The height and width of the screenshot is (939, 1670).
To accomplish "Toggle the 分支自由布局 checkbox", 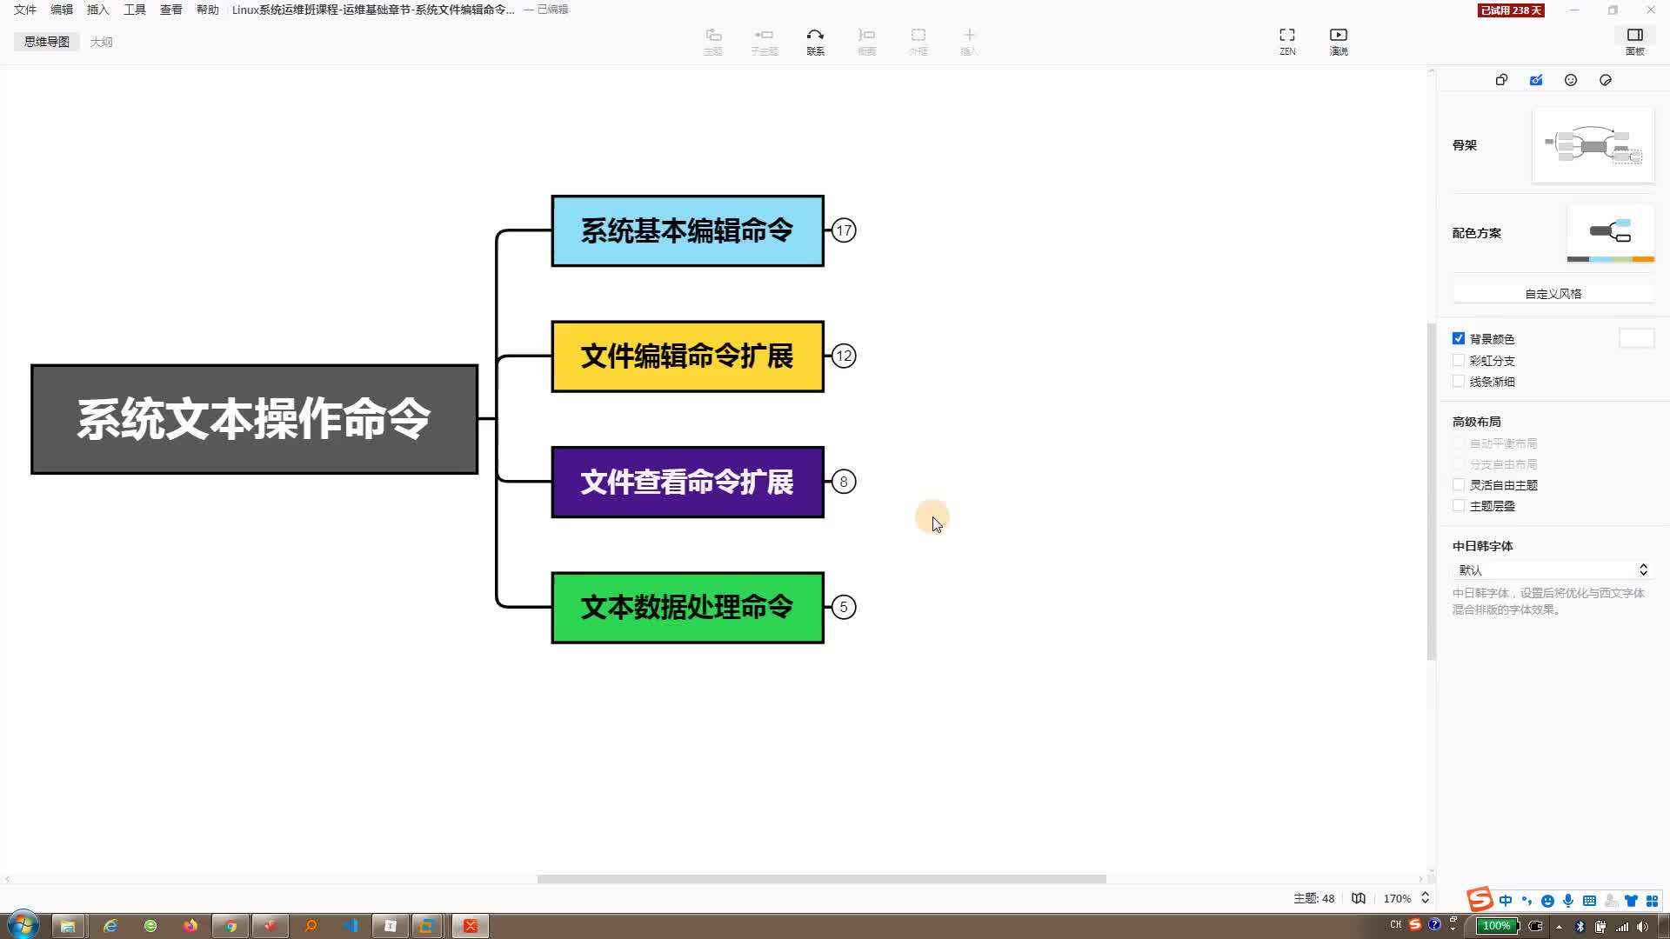I will (1459, 464).
